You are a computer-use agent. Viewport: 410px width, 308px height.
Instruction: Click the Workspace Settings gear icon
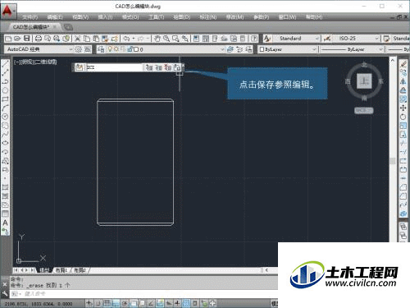[x=79, y=49]
